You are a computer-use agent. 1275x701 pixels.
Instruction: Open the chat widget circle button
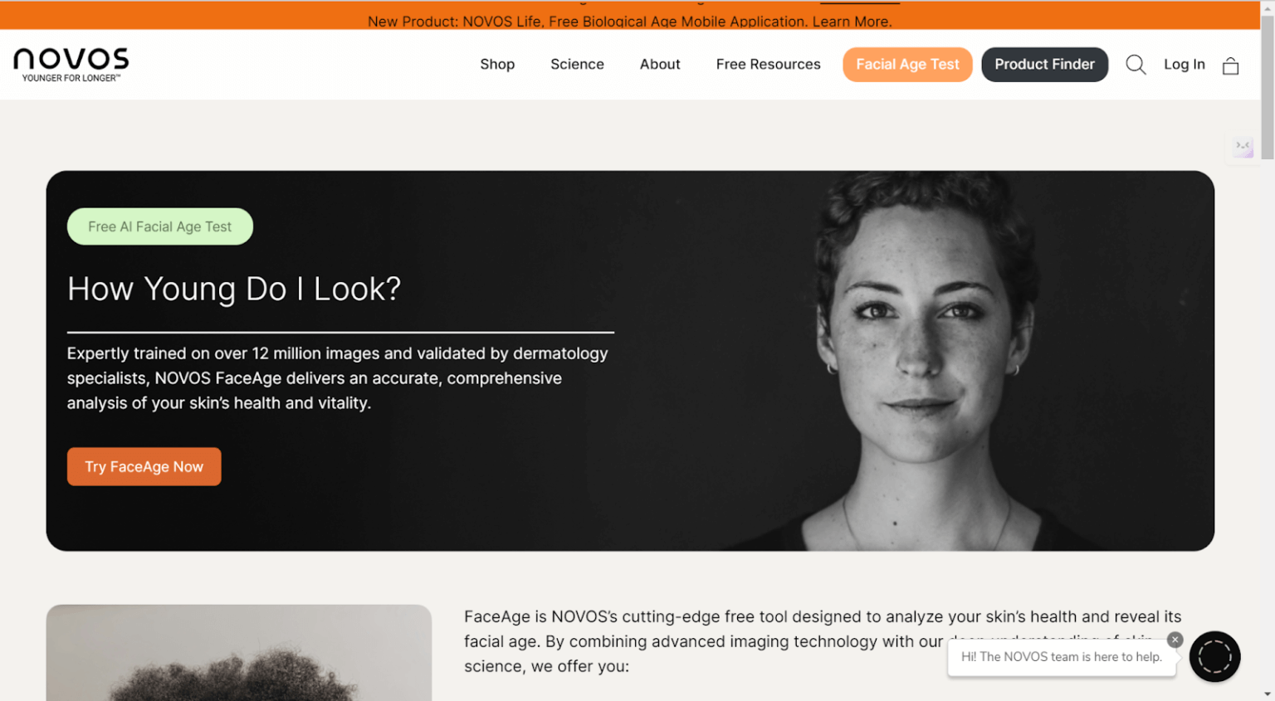point(1214,656)
